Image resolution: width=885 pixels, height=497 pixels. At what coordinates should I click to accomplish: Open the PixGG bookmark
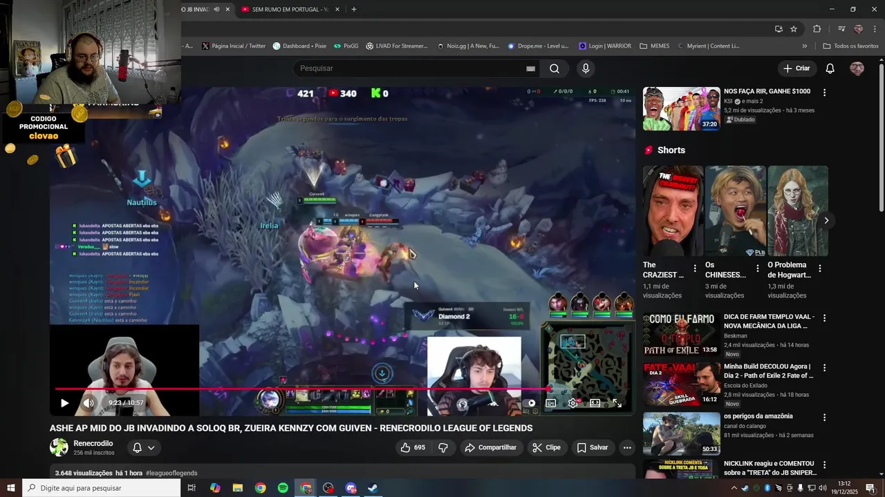tap(346, 46)
